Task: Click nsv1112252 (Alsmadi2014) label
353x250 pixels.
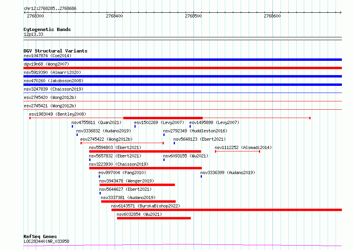Action: coord(243,147)
